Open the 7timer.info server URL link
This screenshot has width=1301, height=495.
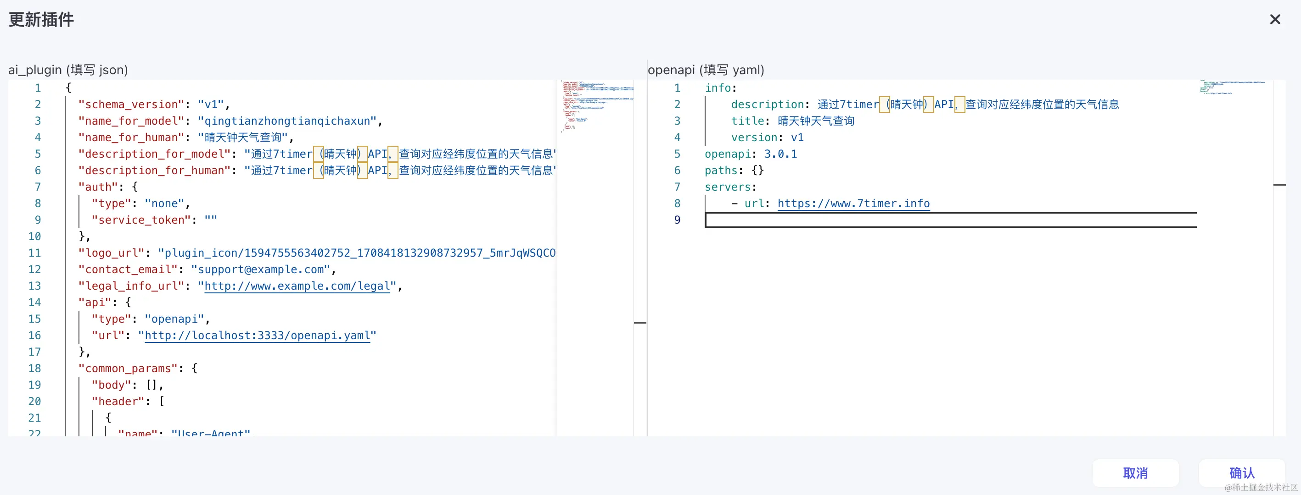tap(853, 203)
